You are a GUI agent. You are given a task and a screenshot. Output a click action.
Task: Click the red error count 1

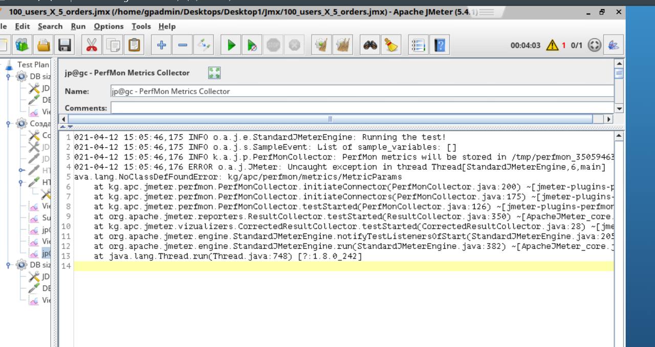coord(564,45)
